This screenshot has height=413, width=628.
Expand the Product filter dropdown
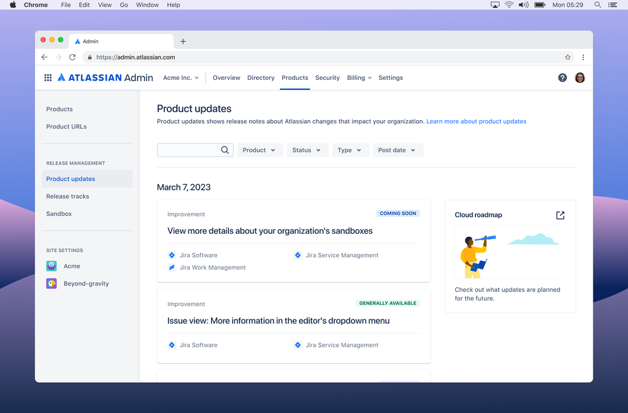tap(260, 150)
